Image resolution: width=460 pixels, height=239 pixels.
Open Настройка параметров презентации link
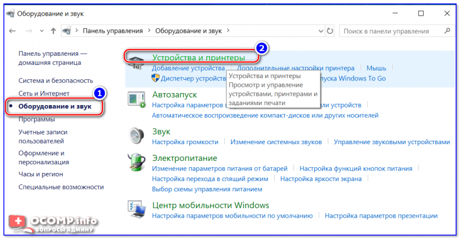(381, 216)
